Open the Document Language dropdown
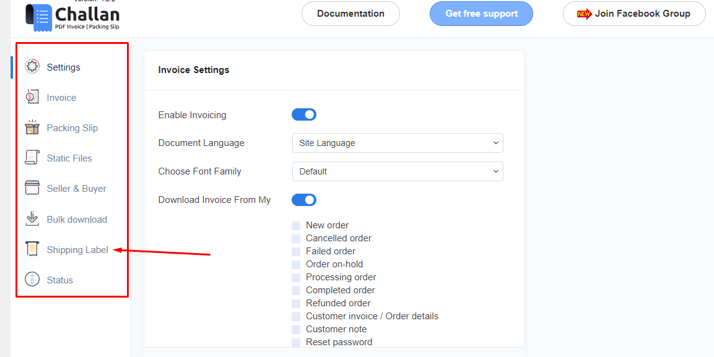 click(x=398, y=142)
